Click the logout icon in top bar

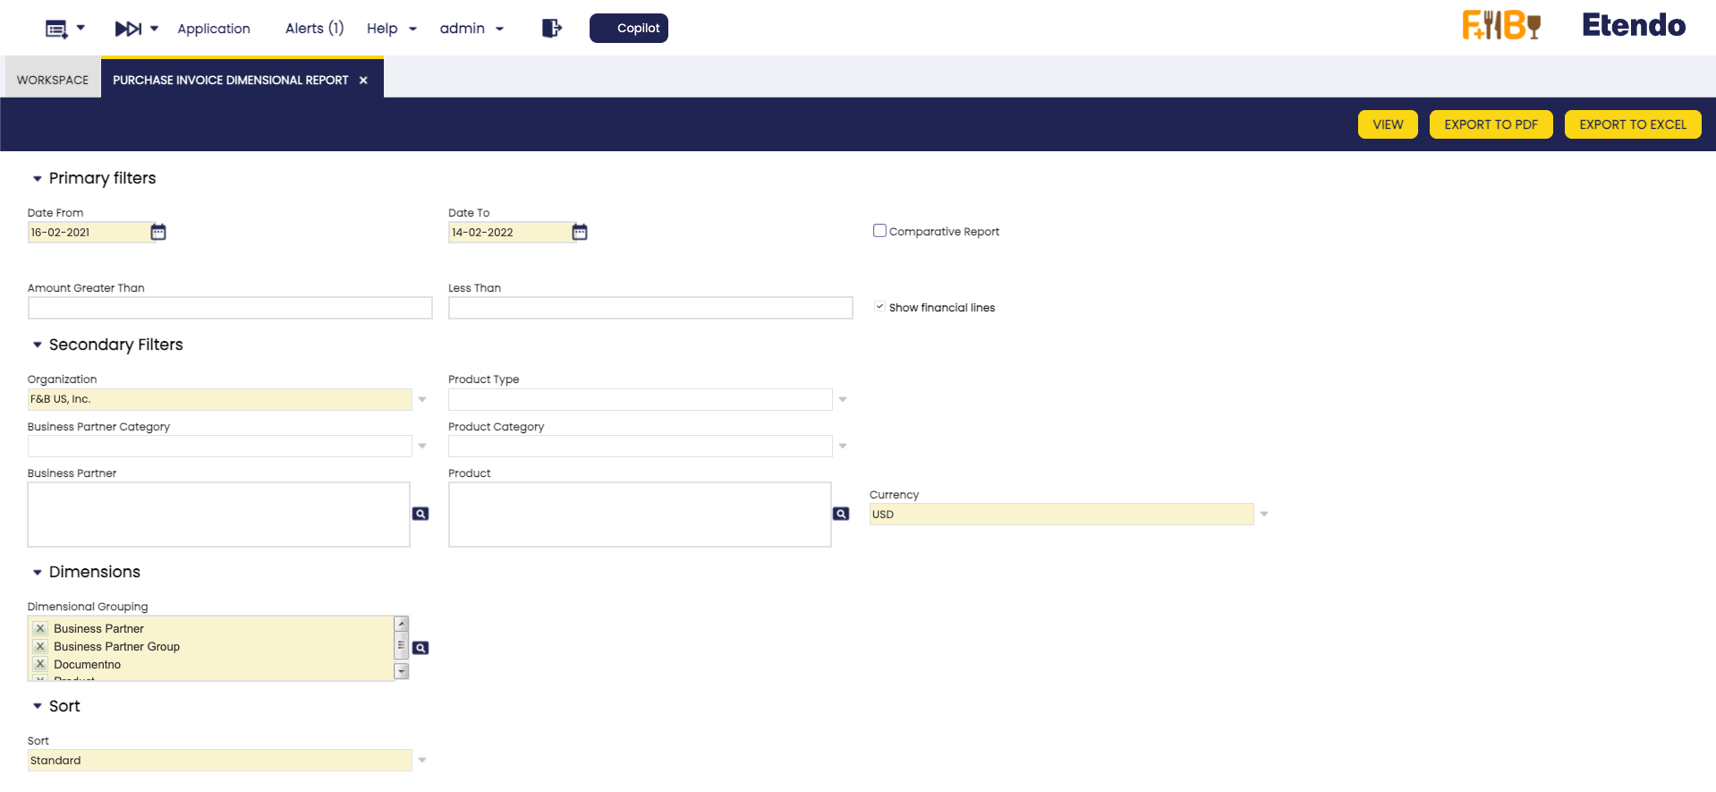coord(552,29)
